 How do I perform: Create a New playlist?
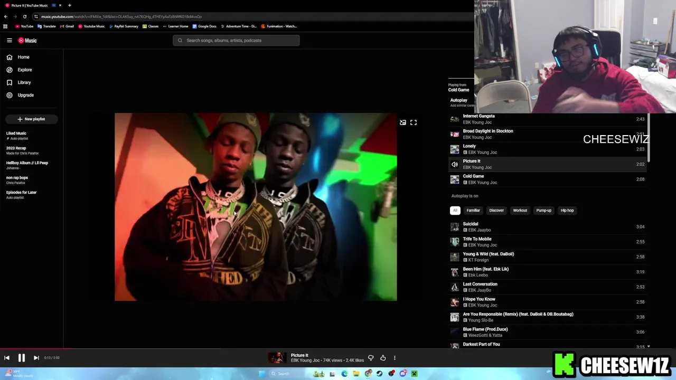click(31, 119)
